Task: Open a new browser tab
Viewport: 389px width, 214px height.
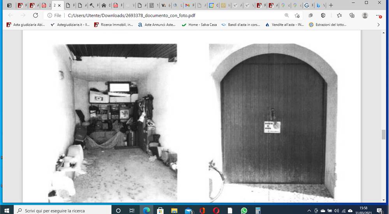Action: 331,5
